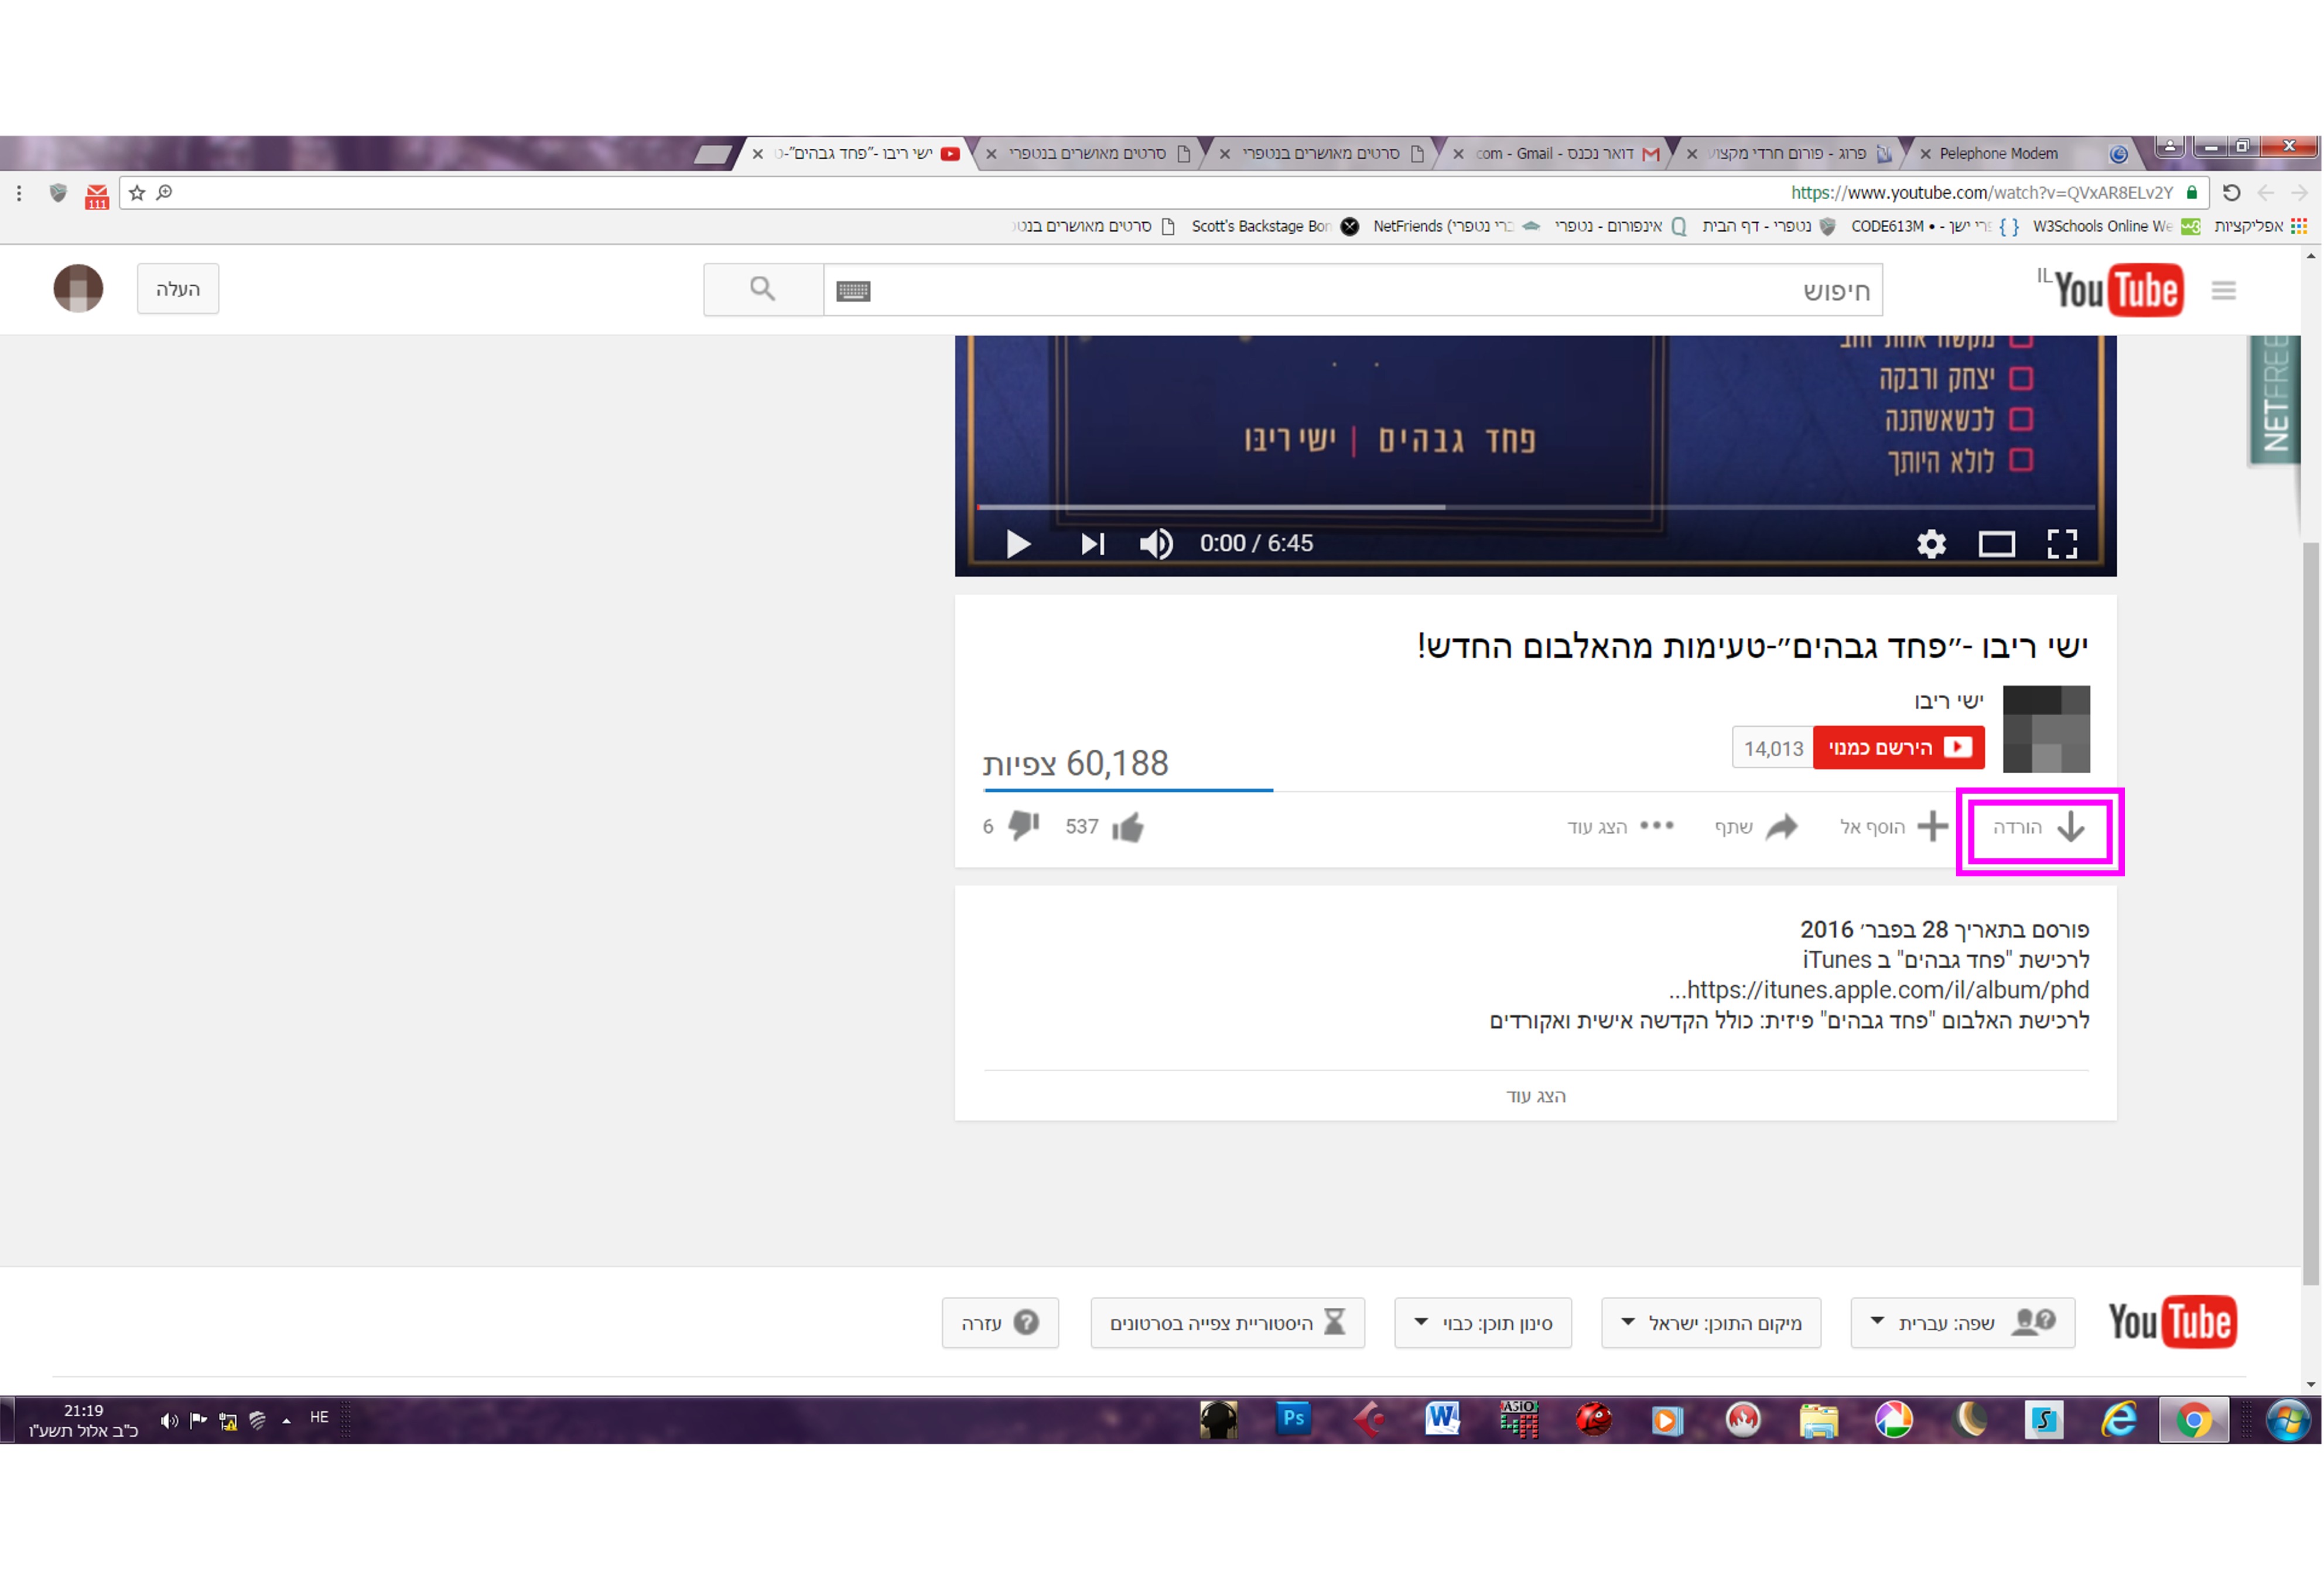Skip to next video
The width and height of the screenshot is (2324, 1582).
pyautogui.click(x=1092, y=543)
